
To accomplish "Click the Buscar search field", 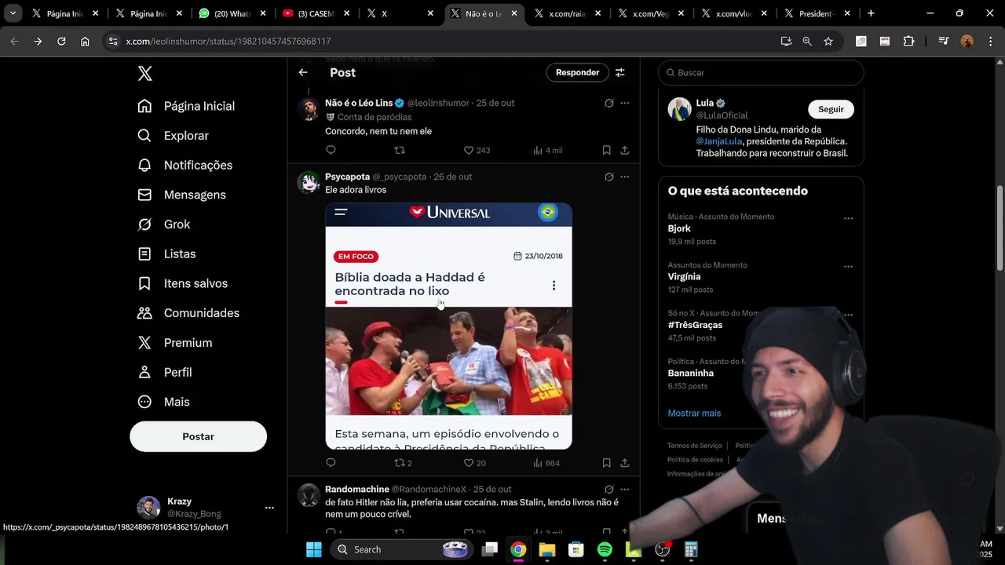I will (761, 72).
